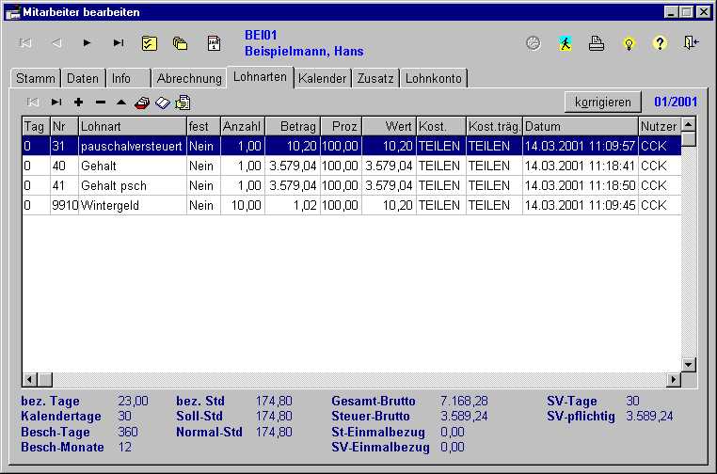Add new Lohnart with plus icon
The image size is (717, 474).
click(78, 102)
